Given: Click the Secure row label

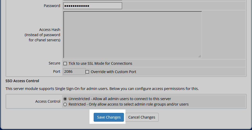Looking at the screenshot, I should pyautogui.click(x=54, y=63).
